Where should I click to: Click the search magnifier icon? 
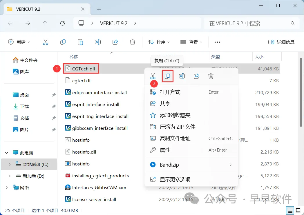pyautogui.click(x=293, y=23)
